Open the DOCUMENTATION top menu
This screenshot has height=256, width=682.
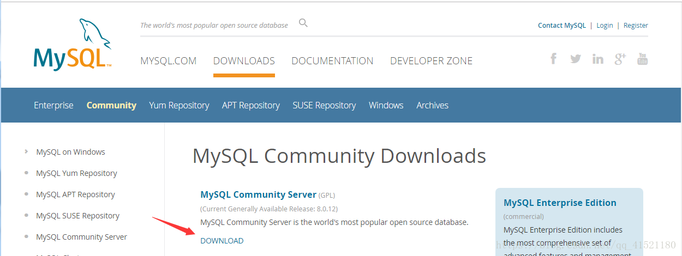tap(332, 61)
